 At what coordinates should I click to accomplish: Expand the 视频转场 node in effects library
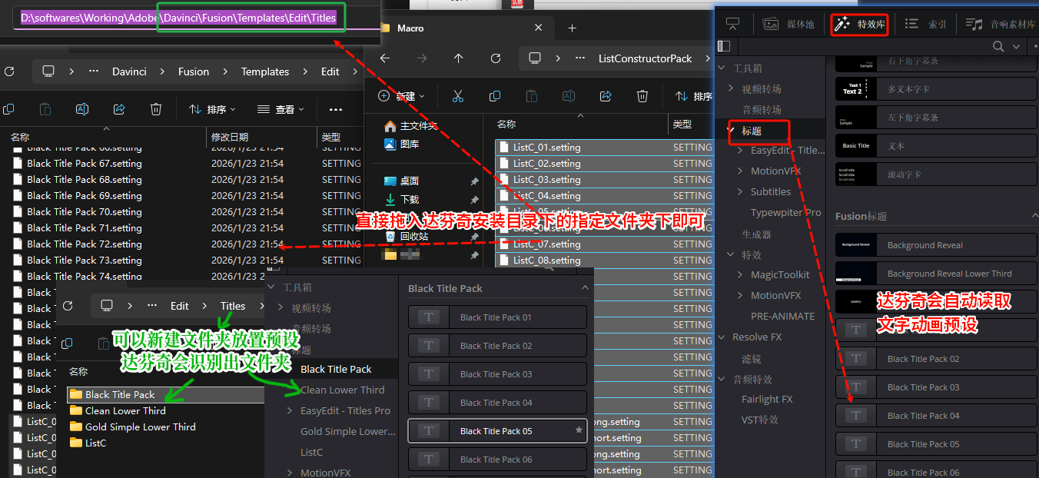731,89
